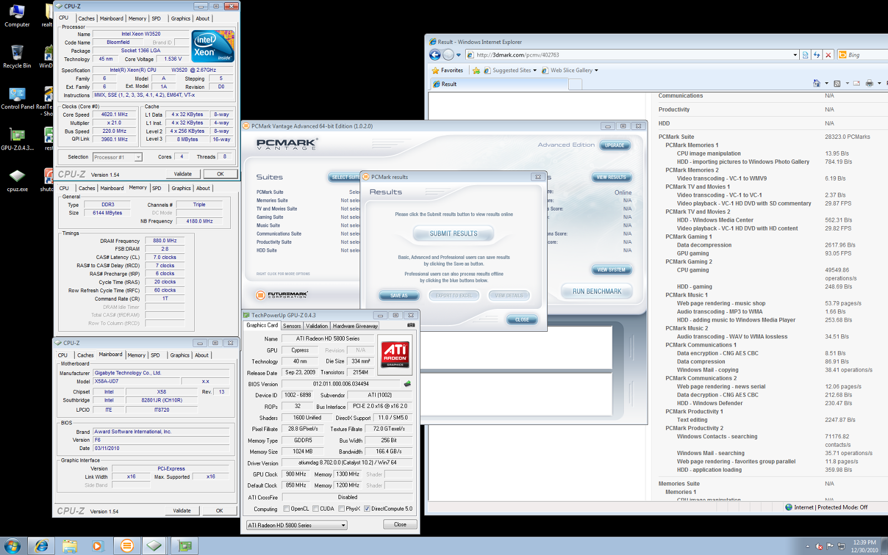This screenshot has height=555, width=888.
Task: Switch to Caches tab in top CPU-Z window
Action: pyautogui.click(x=87, y=18)
